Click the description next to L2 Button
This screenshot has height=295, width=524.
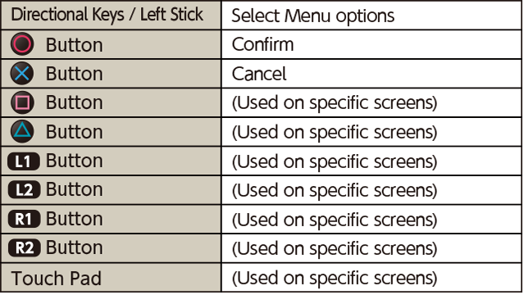[335, 190]
